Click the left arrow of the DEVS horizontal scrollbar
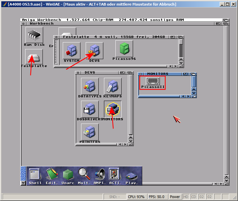This screenshot has width=238, height=201. coord(120,144)
